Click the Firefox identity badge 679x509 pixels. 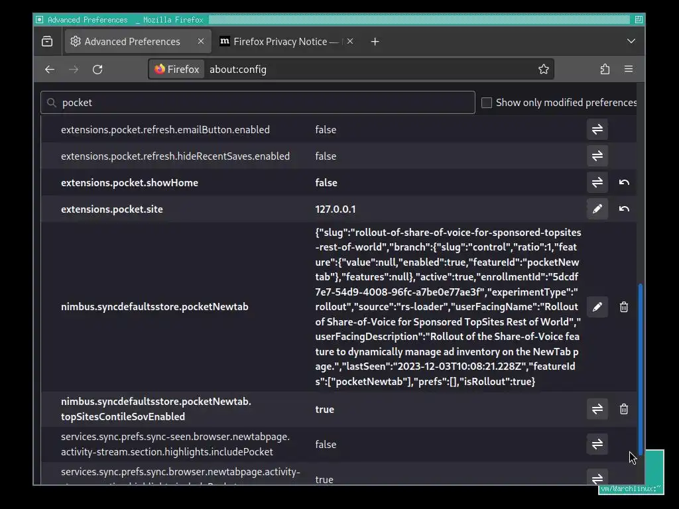click(x=176, y=69)
